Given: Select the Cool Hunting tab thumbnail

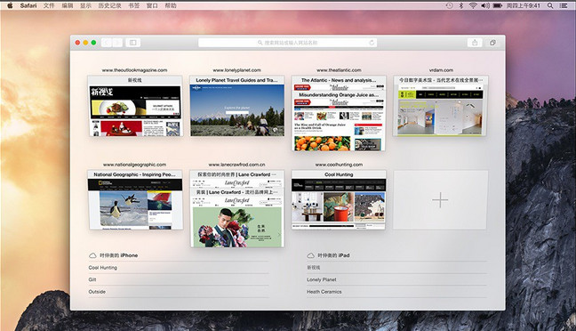Looking at the screenshot, I should [339, 200].
